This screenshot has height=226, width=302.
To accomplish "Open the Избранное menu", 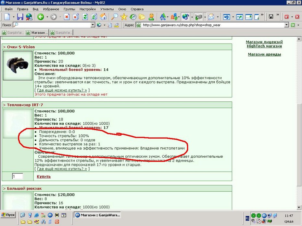I will [51, 9].
